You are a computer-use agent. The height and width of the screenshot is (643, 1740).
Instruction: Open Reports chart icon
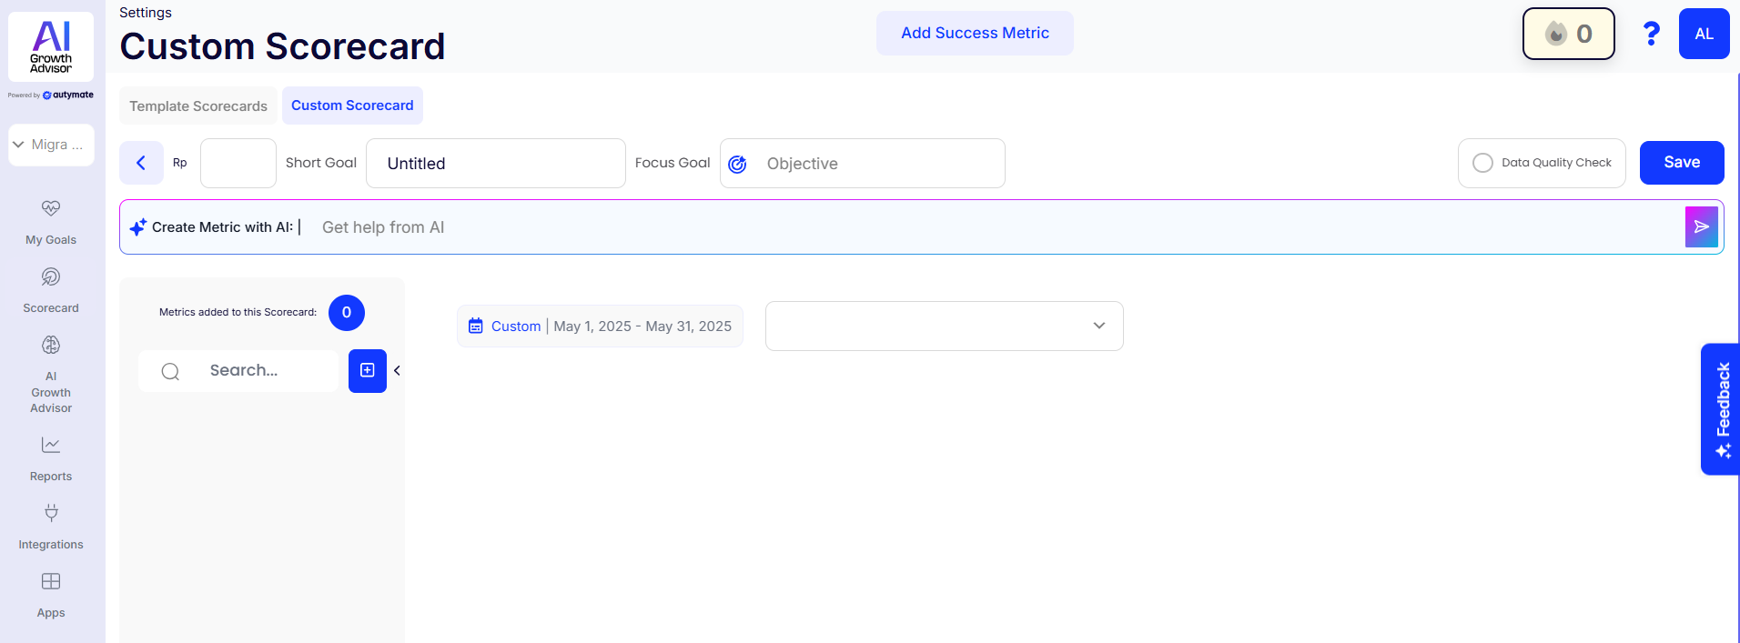51,445
